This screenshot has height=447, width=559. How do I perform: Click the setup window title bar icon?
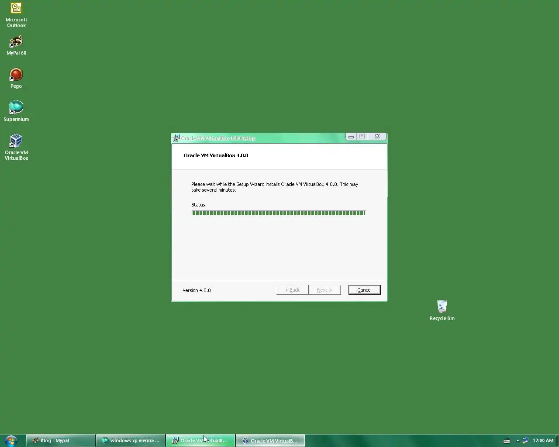point(176,138)
